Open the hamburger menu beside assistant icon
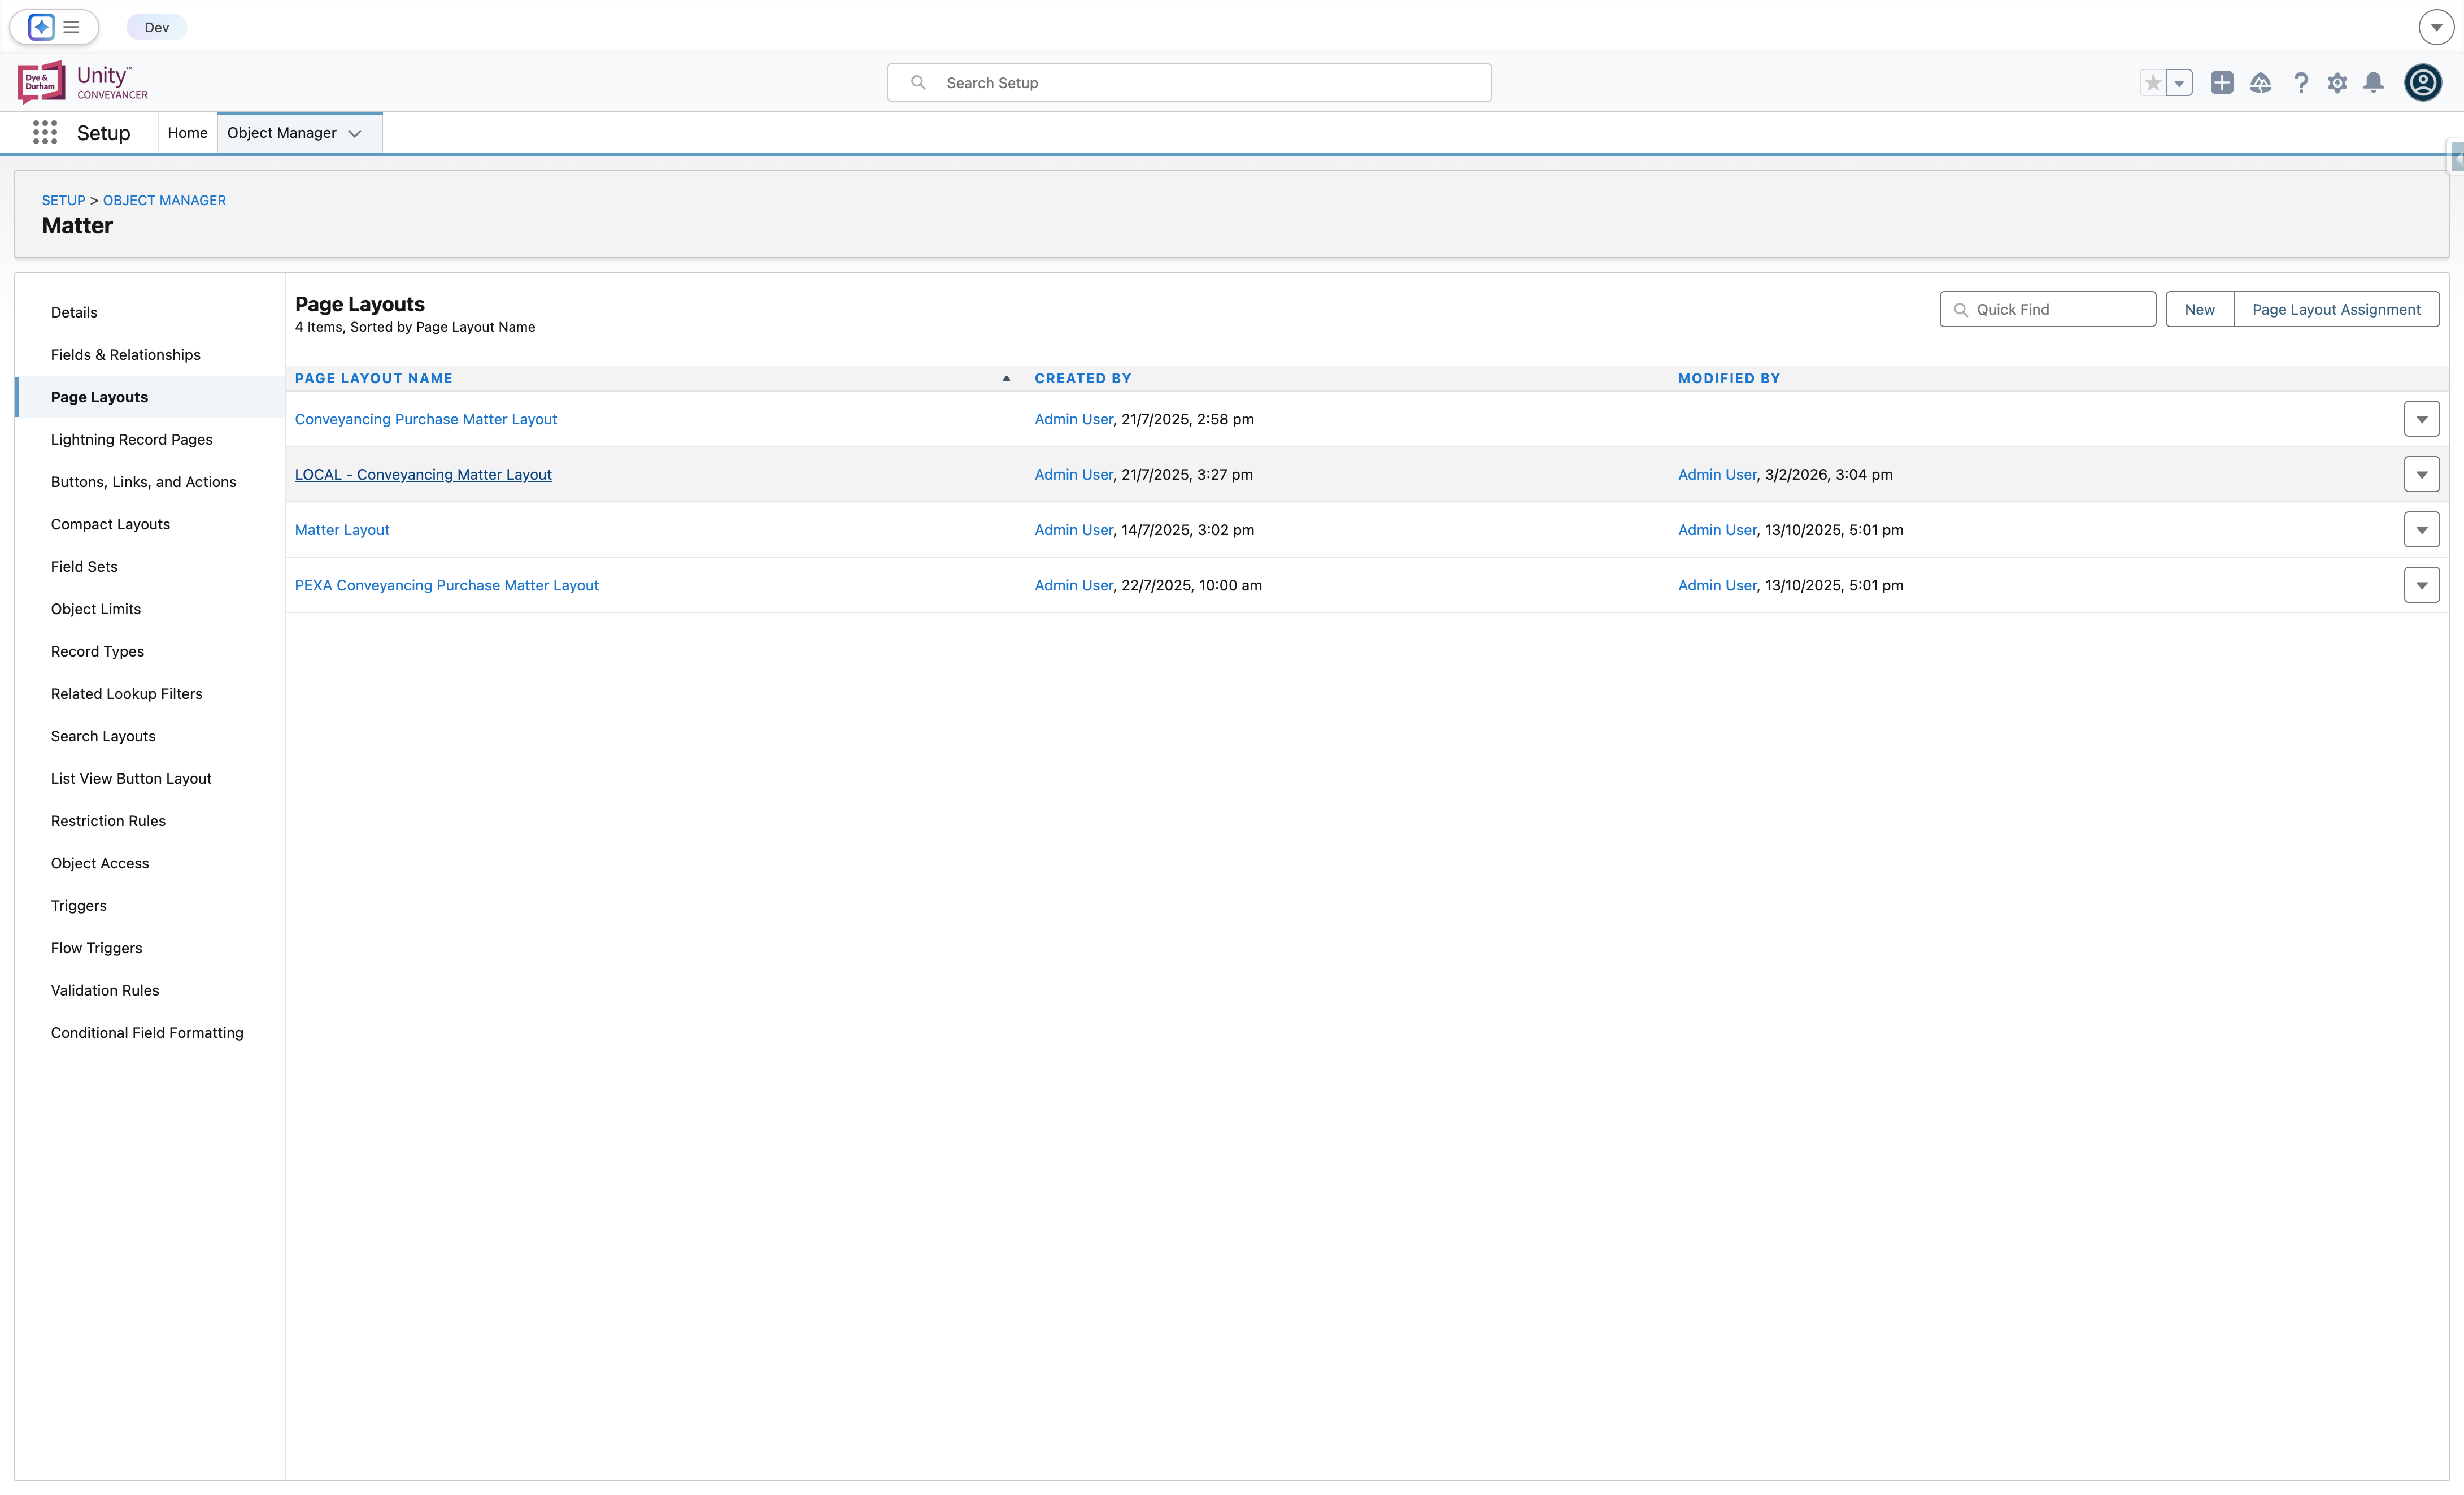This screenshot has height=1495, width=2464. coord(71,27)
